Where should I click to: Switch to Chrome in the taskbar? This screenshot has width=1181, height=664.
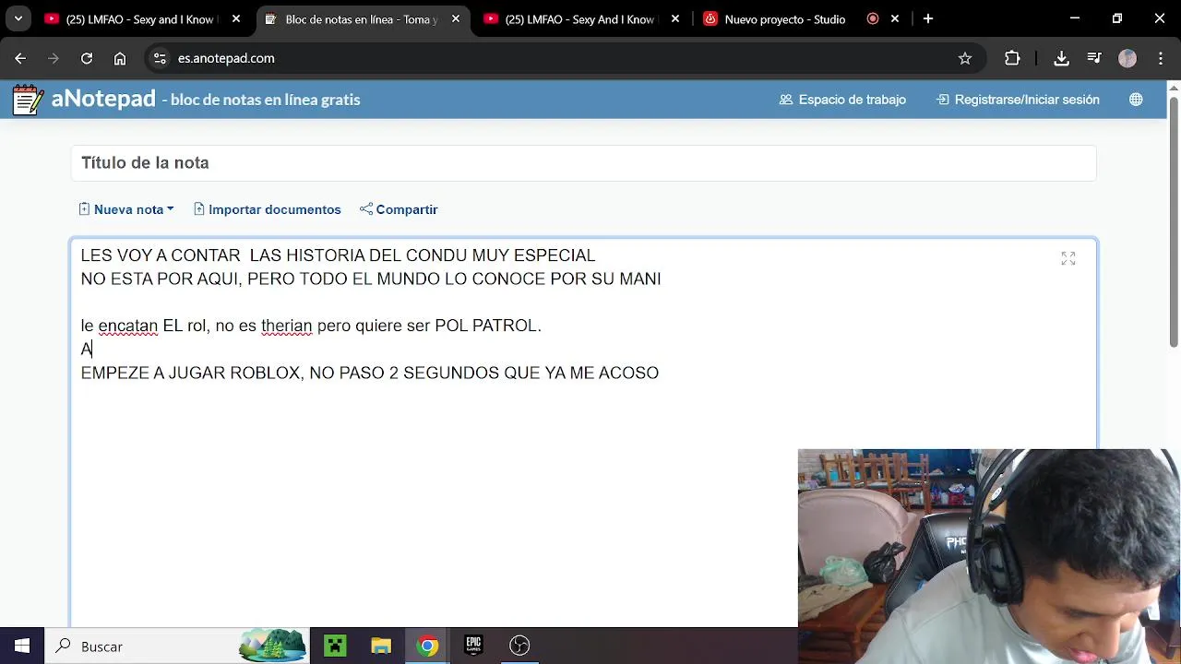coord(427,646)
